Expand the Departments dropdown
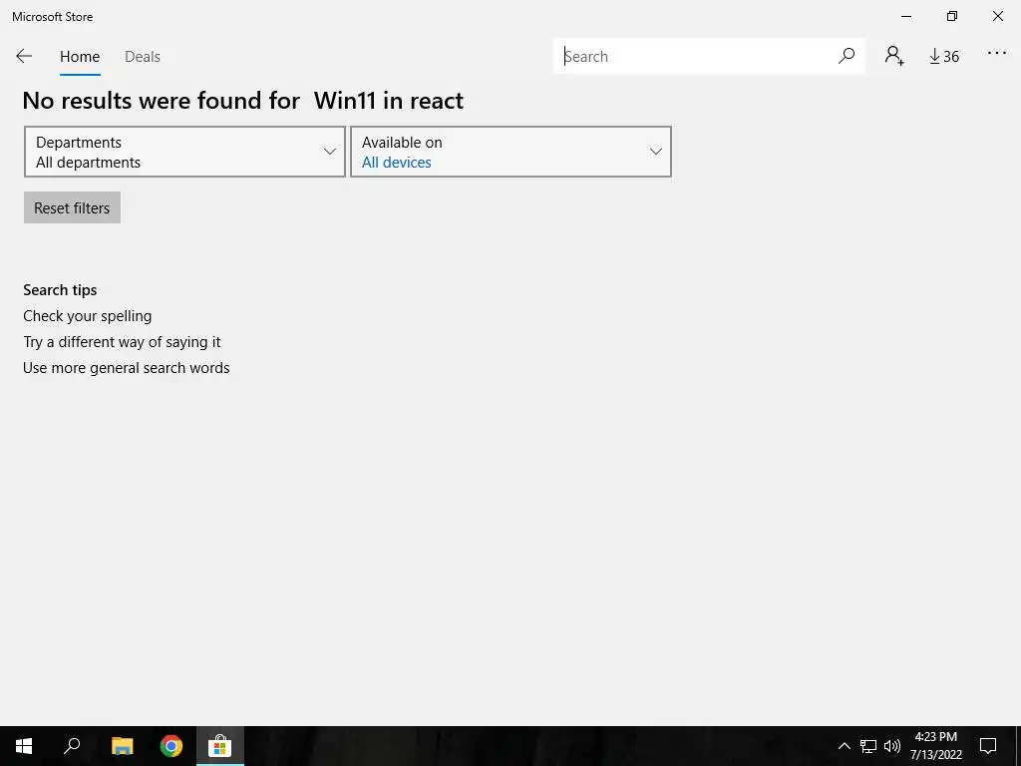The height and width of the screenshot is (766, 1021). (x=184, y=152)
